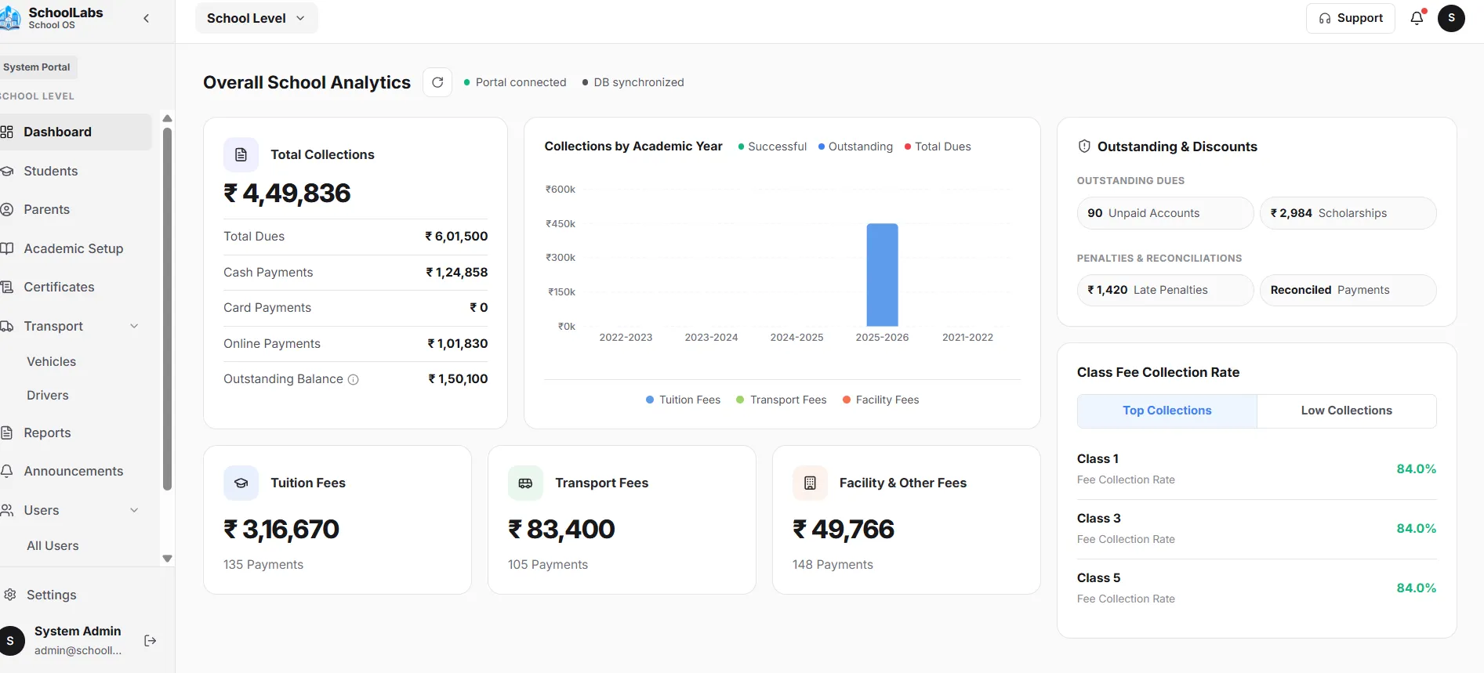Click the Announcements bell icon in the sidebar
This screenshot has height=673, width=1484.
(7, 471)
